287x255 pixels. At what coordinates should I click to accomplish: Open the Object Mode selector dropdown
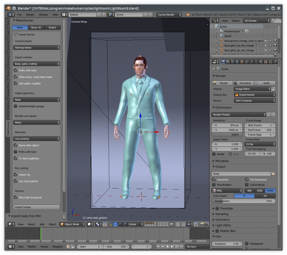72,224
